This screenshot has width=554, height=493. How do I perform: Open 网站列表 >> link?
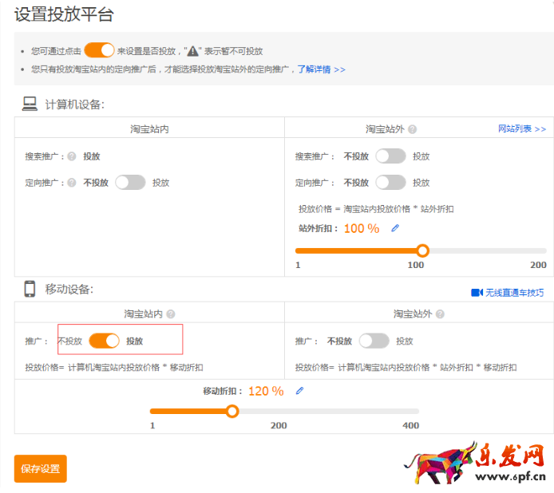522,128
